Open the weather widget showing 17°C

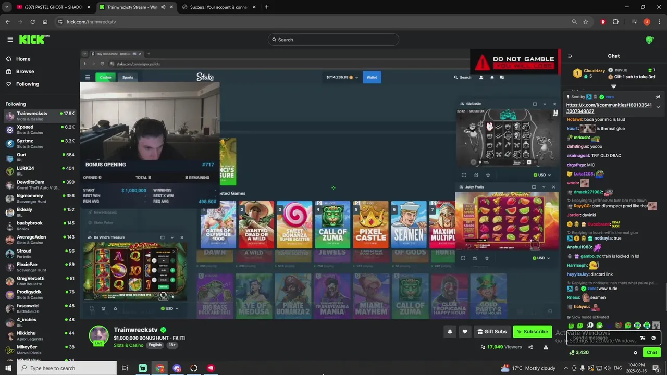point(528,368)
